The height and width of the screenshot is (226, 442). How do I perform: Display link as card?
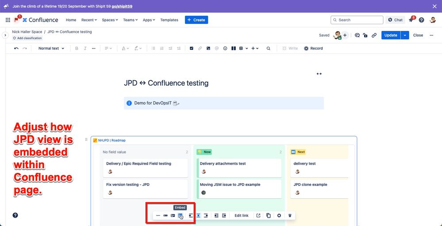point(173,215)
